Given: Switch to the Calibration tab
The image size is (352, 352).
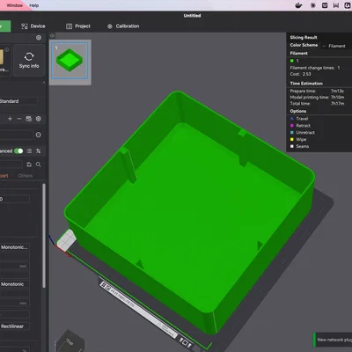Looking at the screenshot, I should pyautogui.click(x=123, y=26).
